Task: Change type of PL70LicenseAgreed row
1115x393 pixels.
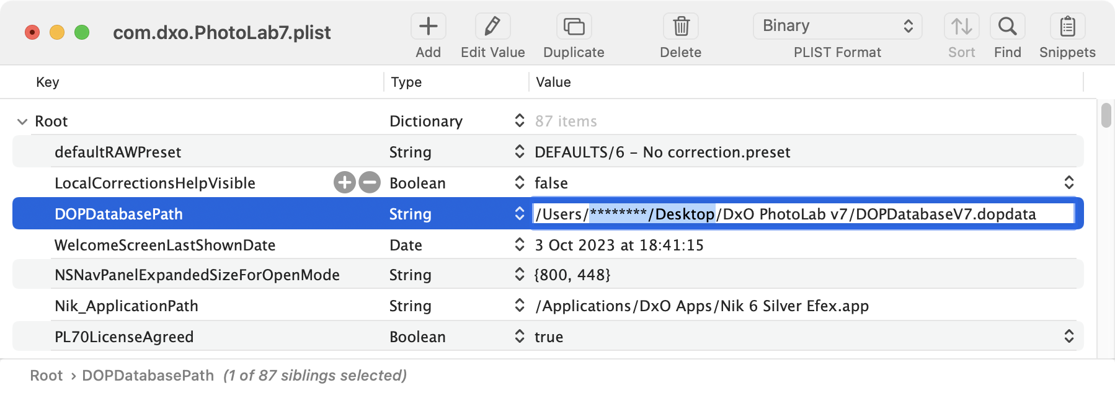Action: (x=520, y=336)
